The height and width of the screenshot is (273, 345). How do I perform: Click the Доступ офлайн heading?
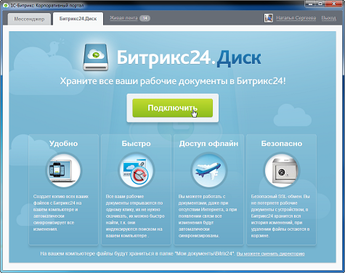(x=208, y=144)
